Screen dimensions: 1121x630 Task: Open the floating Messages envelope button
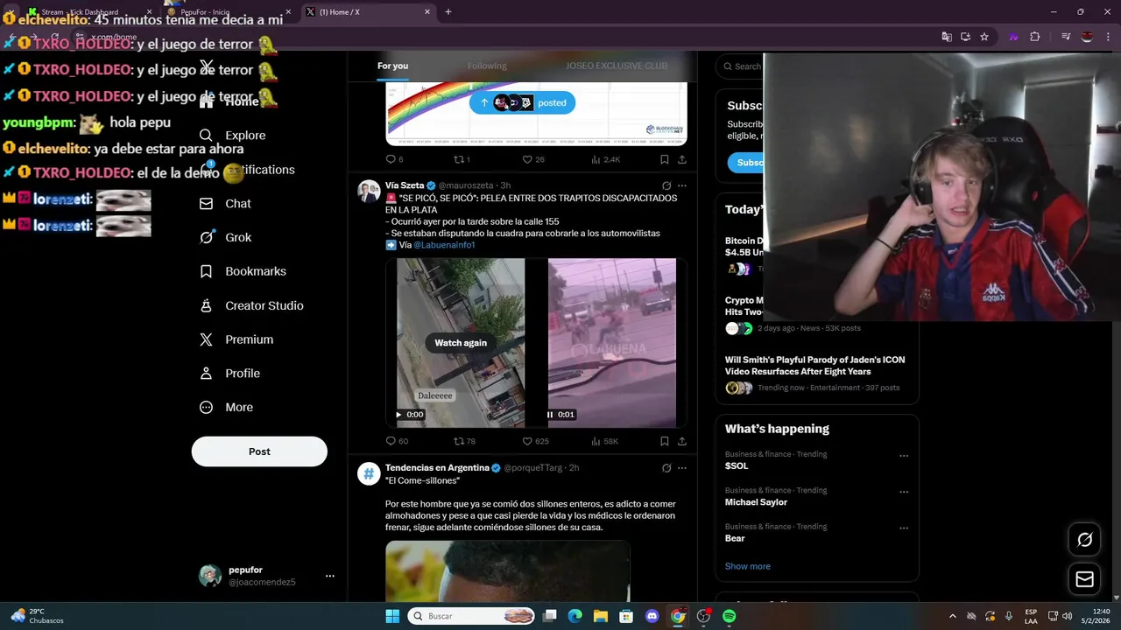point(1084,579)
